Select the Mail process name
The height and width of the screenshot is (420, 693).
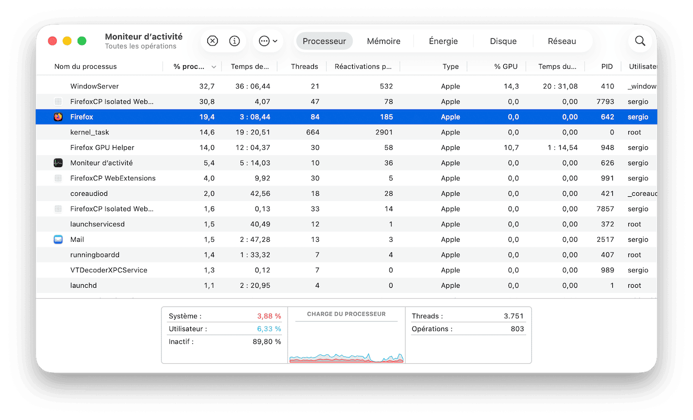click(x=77, y=240)
